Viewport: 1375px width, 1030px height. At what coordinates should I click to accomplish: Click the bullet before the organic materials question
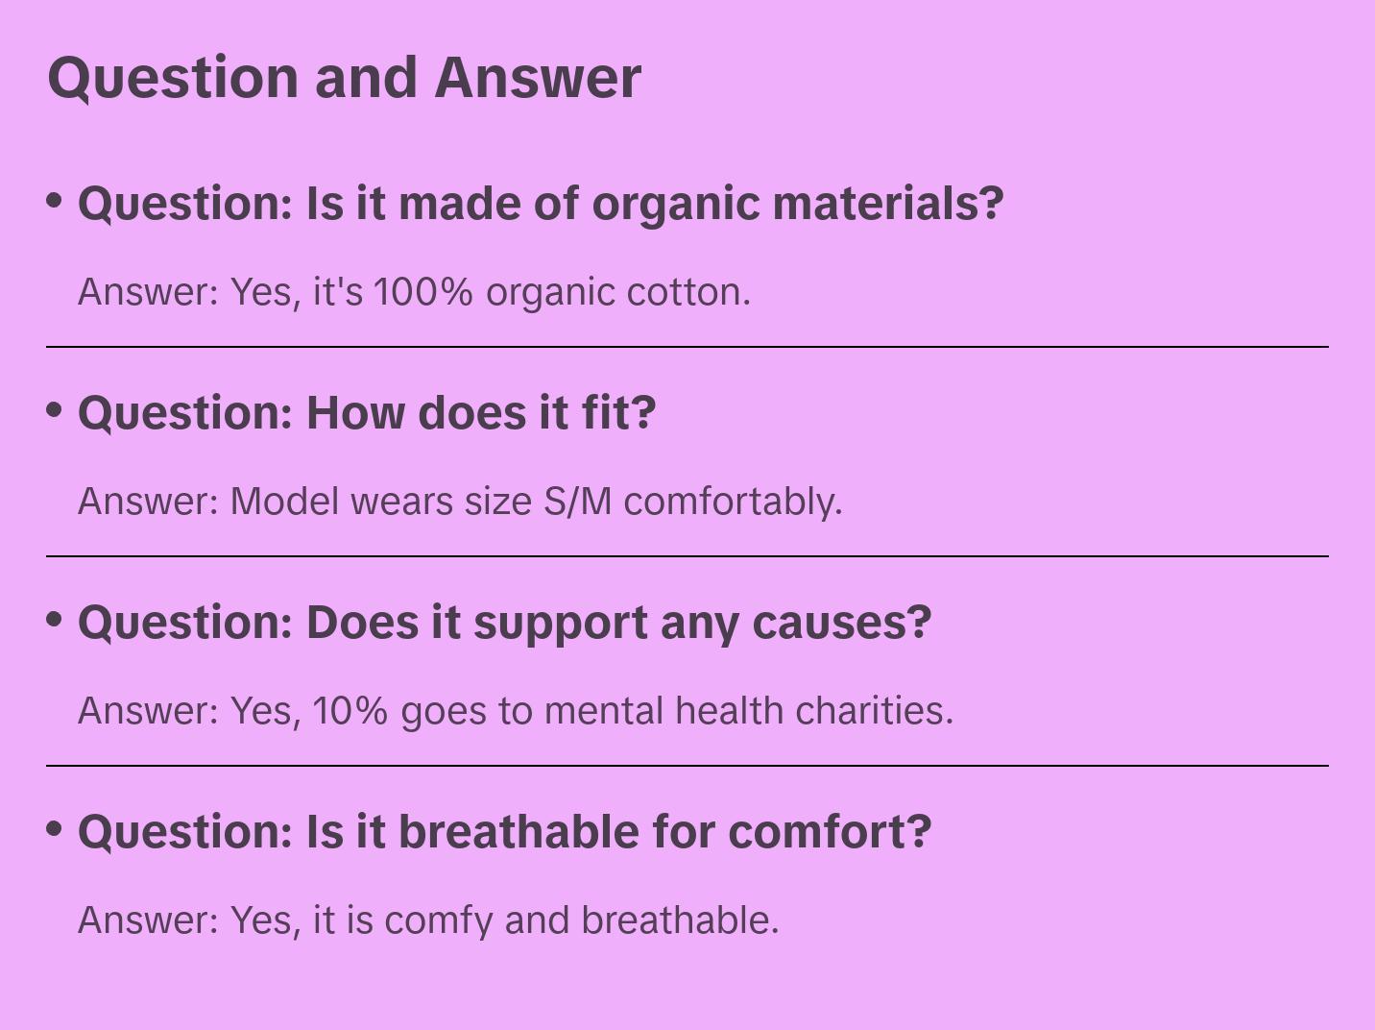coord(55,201)
